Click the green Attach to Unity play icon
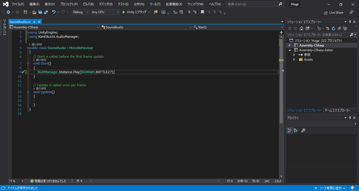Viewport: 359px width, 191px height. click(124, 12)
